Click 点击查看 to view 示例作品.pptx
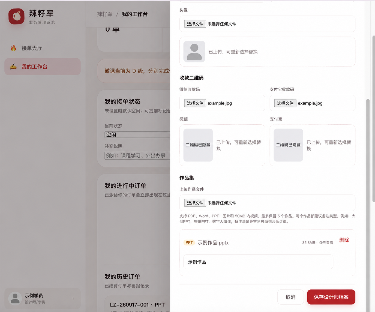This screenshot has height=312, width=375. tap(326, 243)
